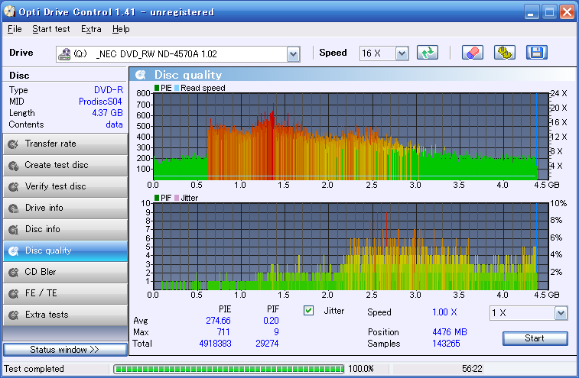579x378 pixels.
Task: Open the Start test menu
Action: (x=51, y=29)
